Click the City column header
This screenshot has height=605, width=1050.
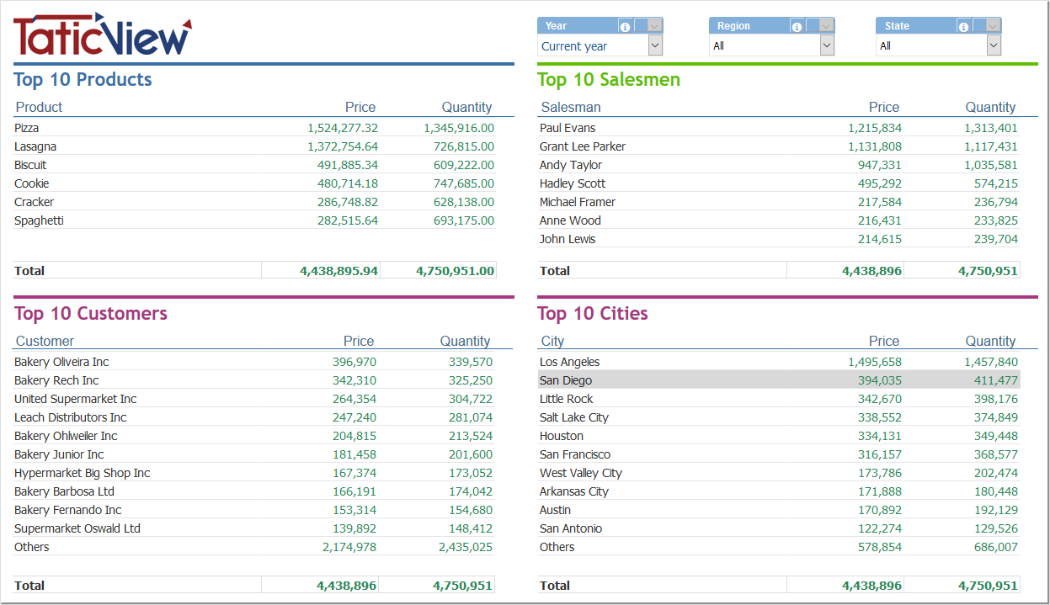(x=552, y=341)
